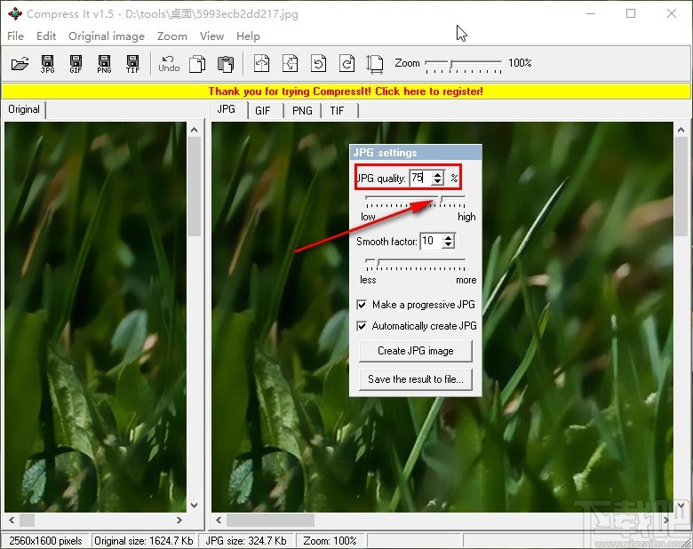Click Original size 1624.7 Kb status entry
Screen dimensions: 693x549
coord(144,541)
